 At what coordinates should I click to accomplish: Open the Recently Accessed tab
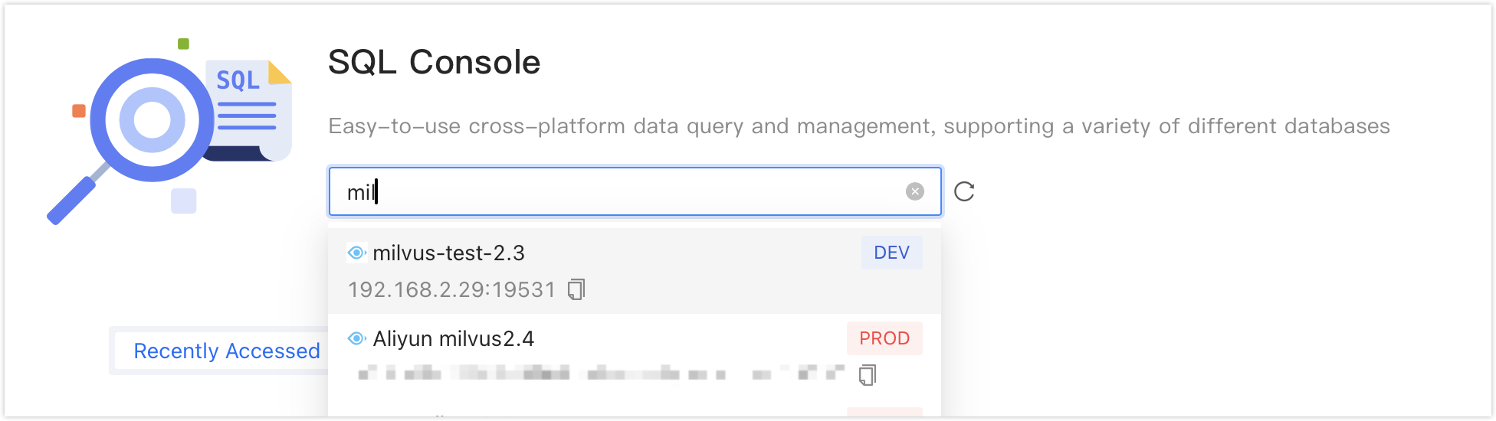(x=227, y=351)
